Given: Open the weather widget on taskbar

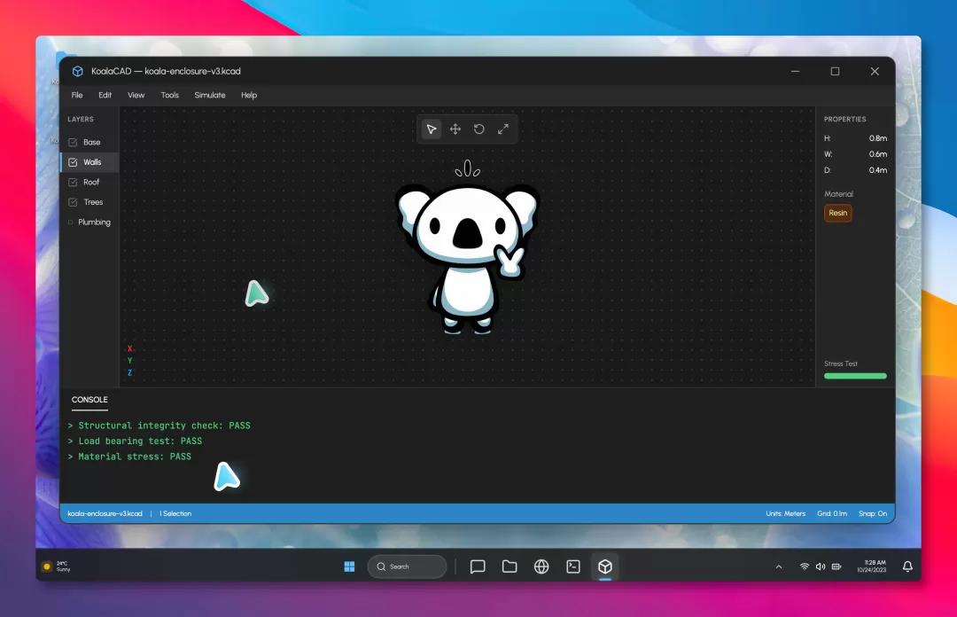Looking at the screenshot, I should tap(56, 566).
